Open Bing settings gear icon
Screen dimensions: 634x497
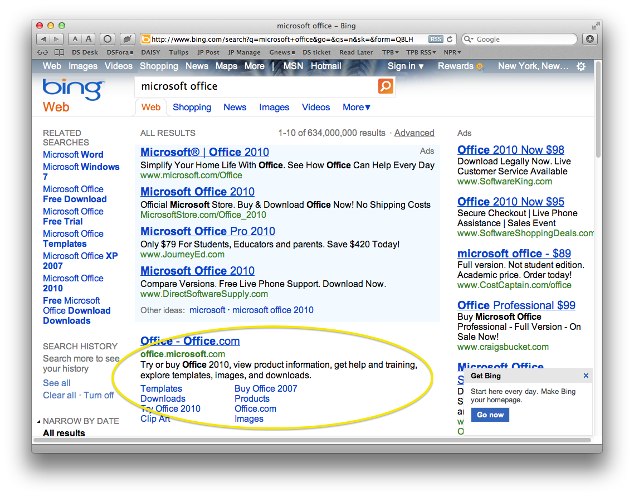pos(581,66)
